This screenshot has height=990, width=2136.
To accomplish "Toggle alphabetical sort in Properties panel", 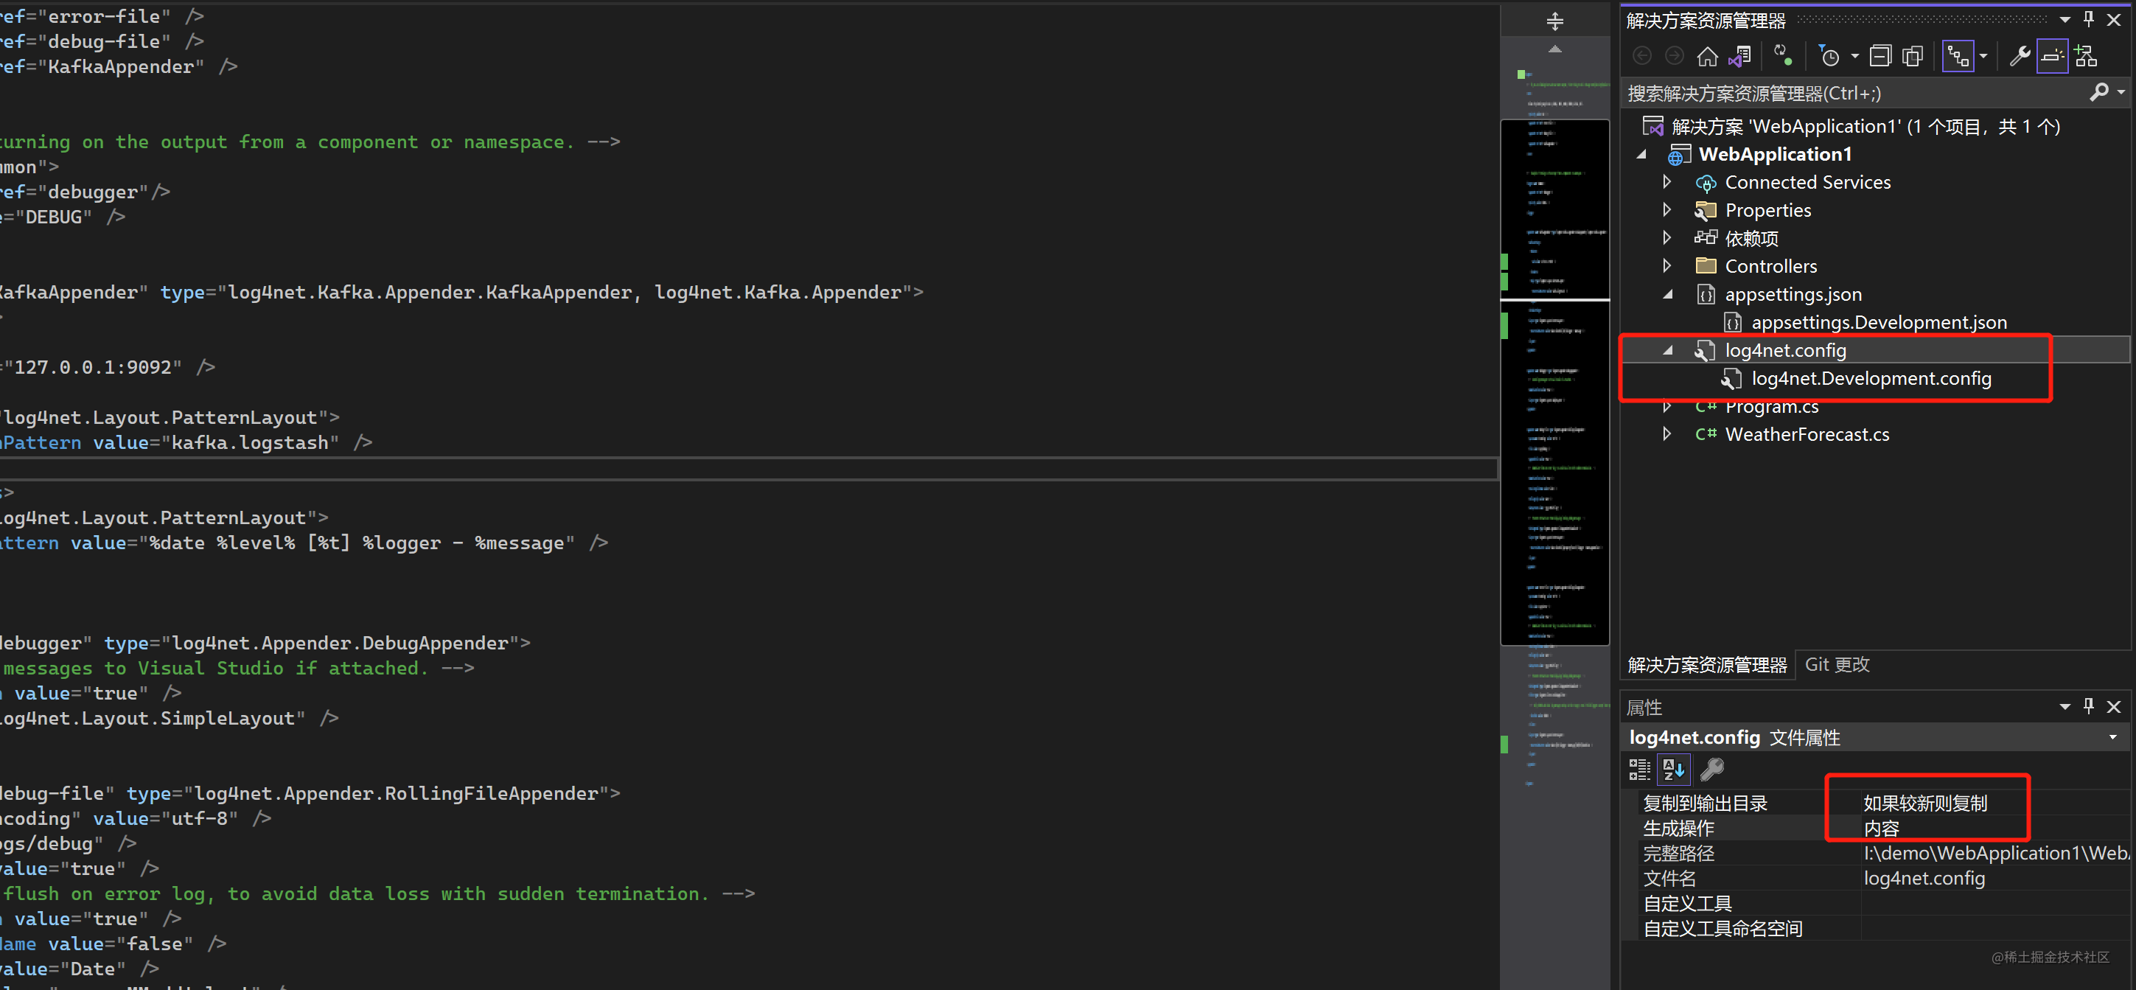I will (x=1672, y=770).
